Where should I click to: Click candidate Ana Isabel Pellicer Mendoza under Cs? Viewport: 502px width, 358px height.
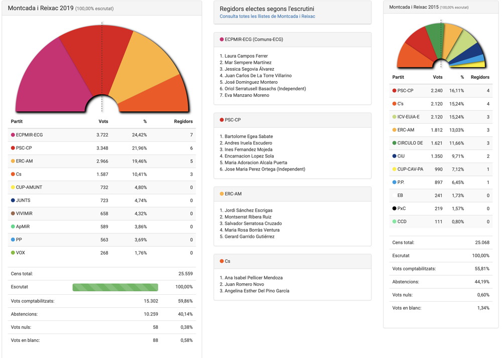(x=254, y=278)
